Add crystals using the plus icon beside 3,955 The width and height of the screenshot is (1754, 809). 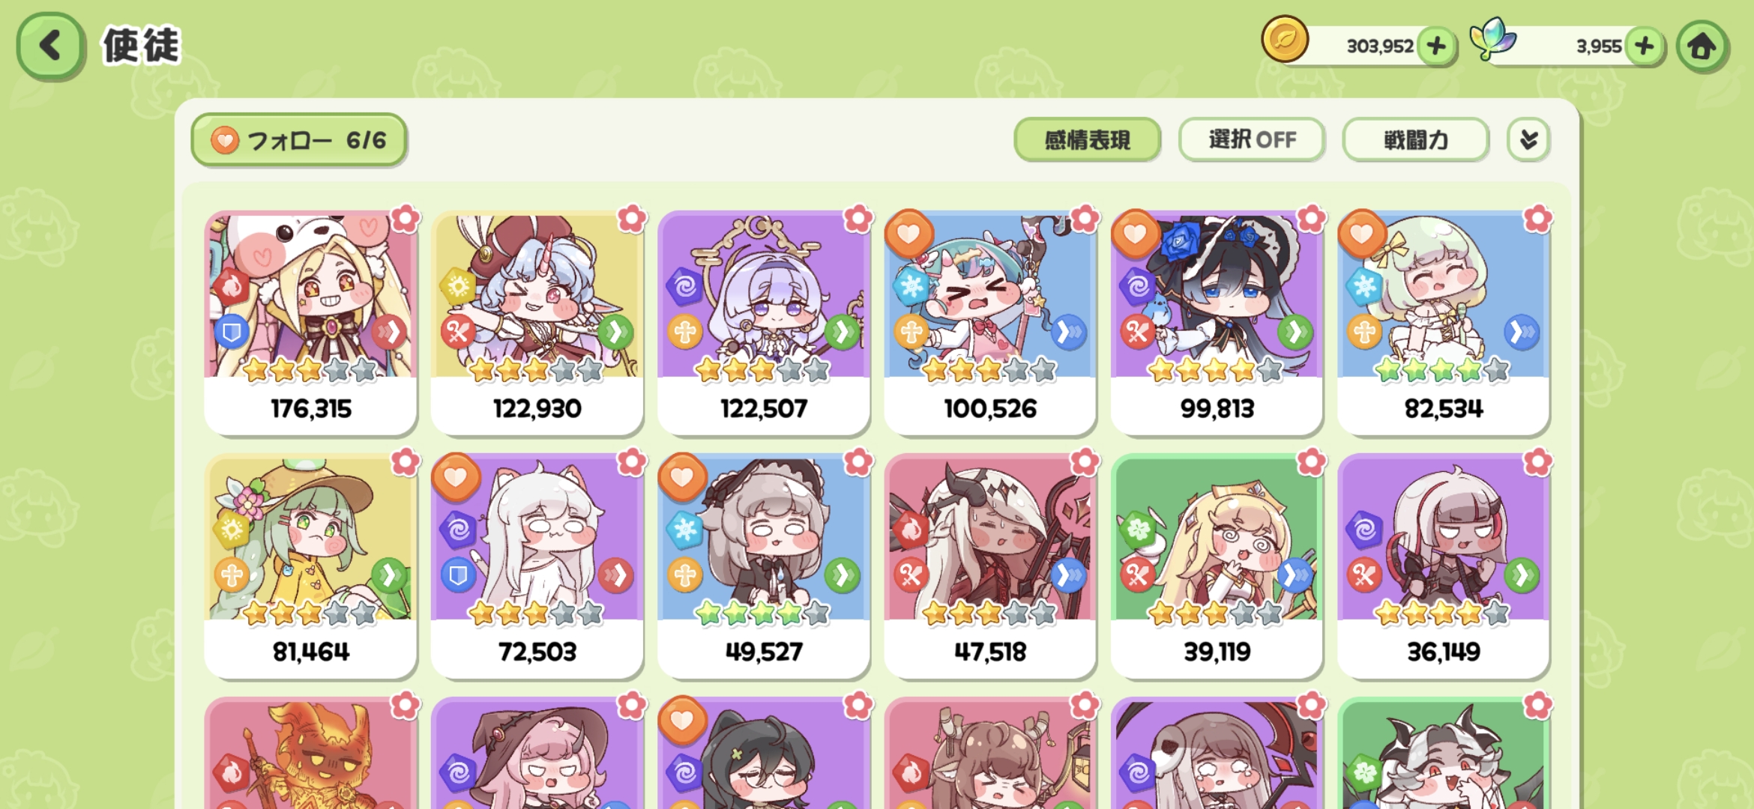click(x=1644, y=46)
